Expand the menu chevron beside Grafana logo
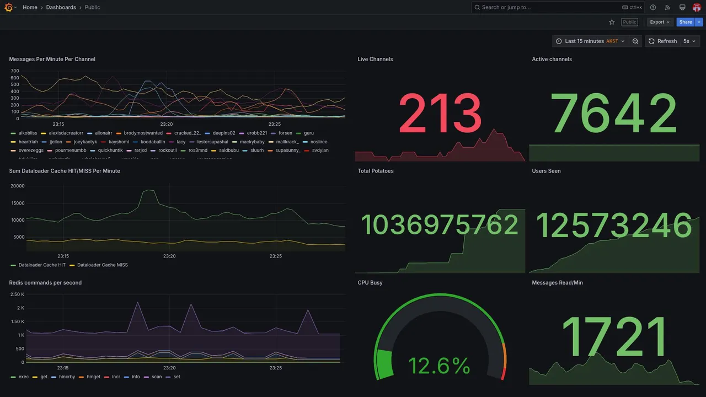Screen dimensions: 706x397 click(x=15, y=7)
